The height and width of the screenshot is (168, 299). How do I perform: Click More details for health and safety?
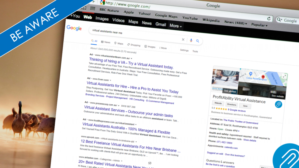tap(250, 140)
